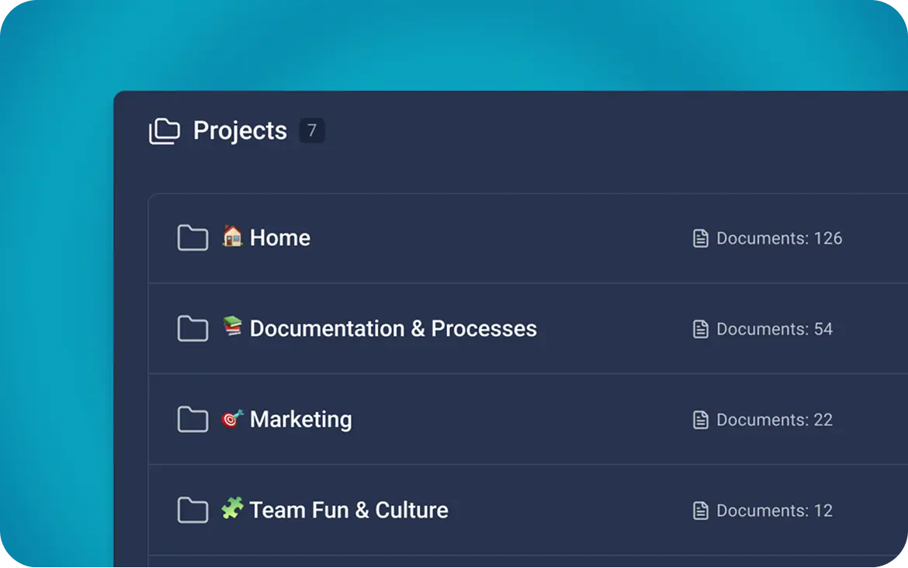Click the folder icon beside Marketing
Screen dimensions: 908x568
[192, 420]
